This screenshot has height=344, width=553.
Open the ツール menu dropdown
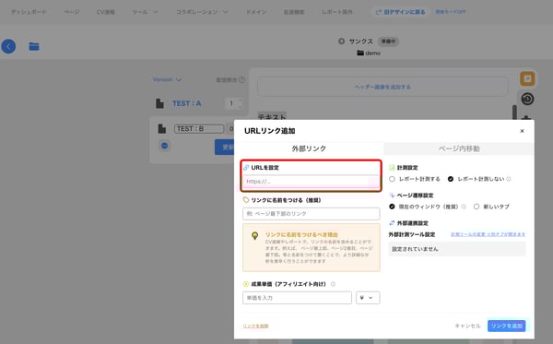point(145,12)
